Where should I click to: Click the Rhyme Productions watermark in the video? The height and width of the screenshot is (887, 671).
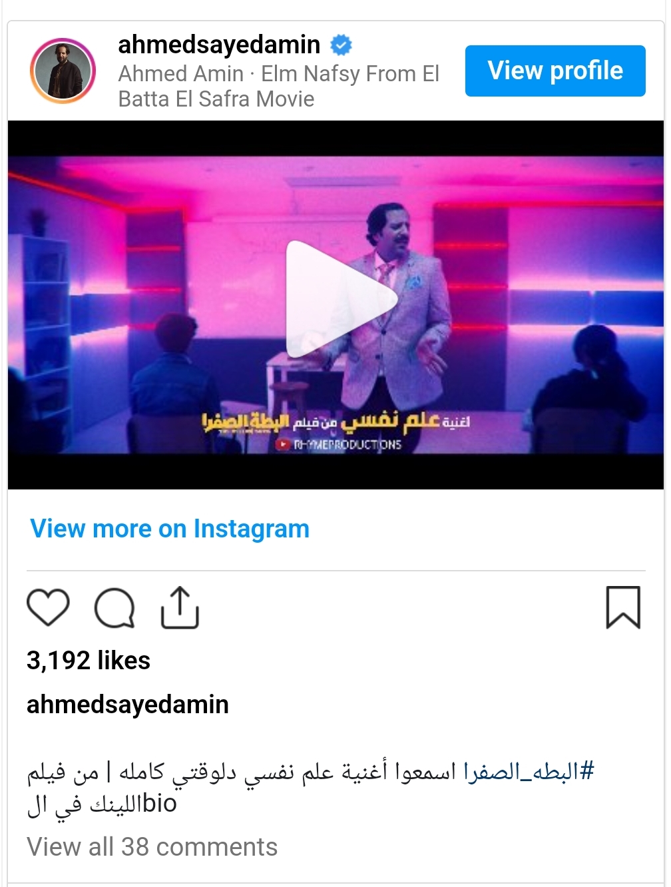tap(339, 444)
